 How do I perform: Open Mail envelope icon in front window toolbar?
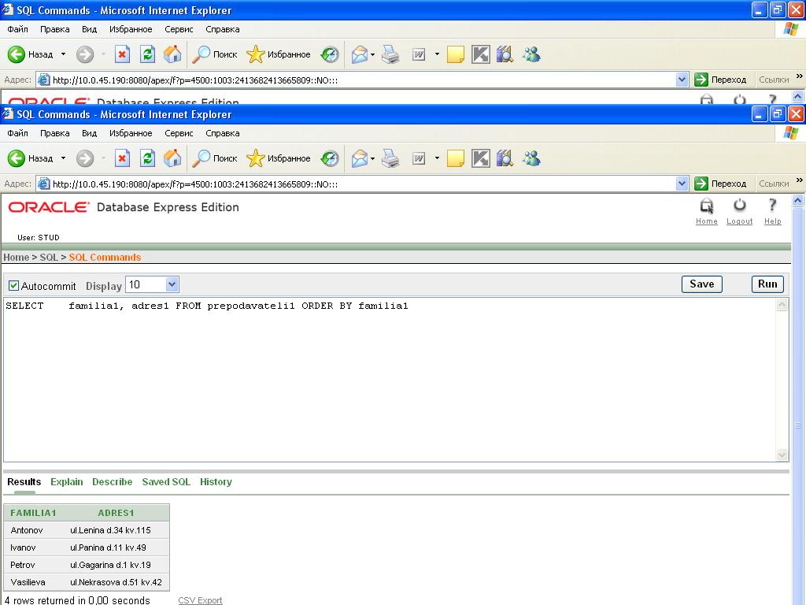[x=360, y=158]
